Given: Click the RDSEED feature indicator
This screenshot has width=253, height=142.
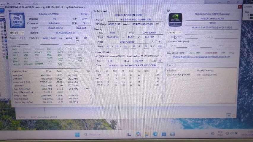Looking at the screenshot, I should (39, 64).
